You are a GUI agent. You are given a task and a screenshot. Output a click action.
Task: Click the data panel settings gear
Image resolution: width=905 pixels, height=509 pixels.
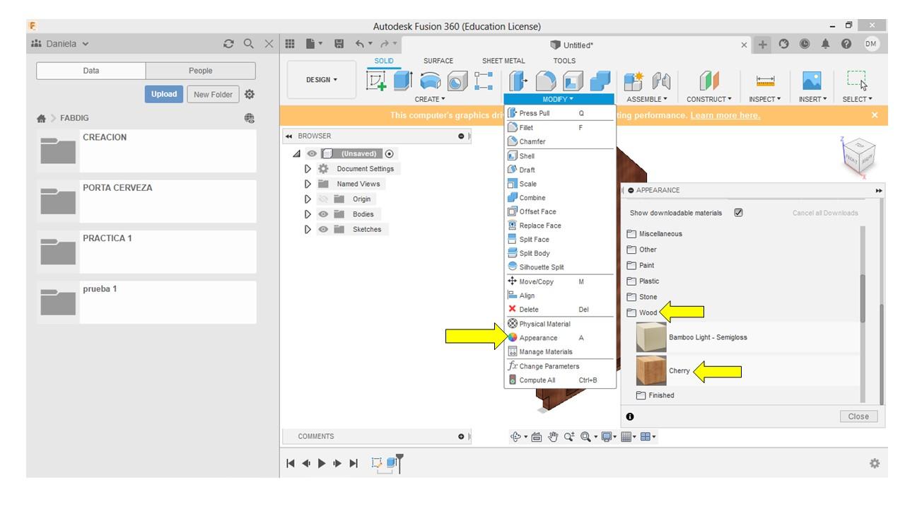pos(250,94)
